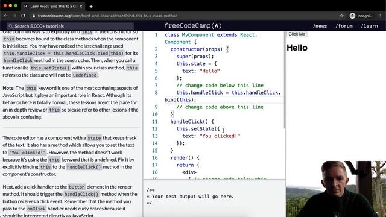The image size is (386, 217).
Task: Click the webcam video overlay of the presenter
Action: pos(336,189)
